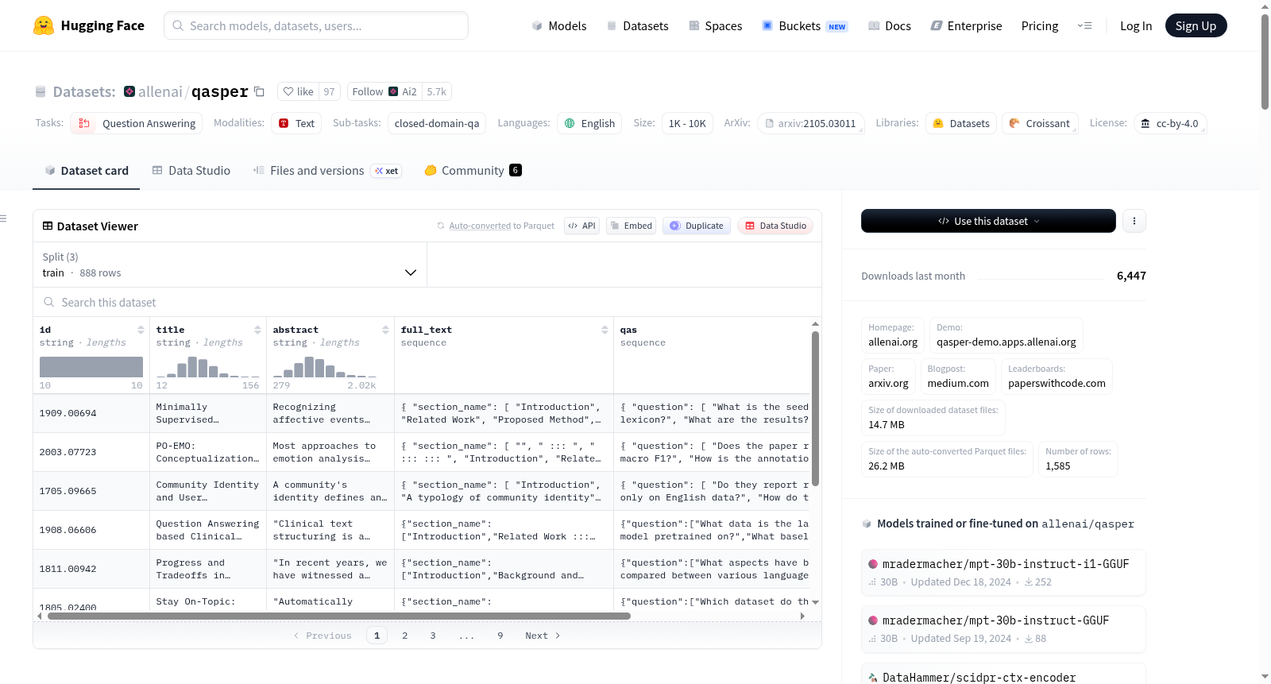Click the allenai organization avatar
Screen dimensions: 1271x684
click(x=129, y=91)
